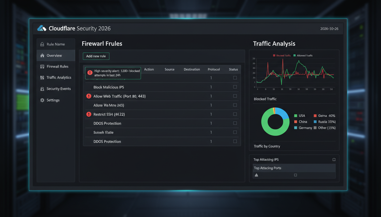
Task: Click the Blocked Traffic label above donut chart
Action: tap(265, 99)
